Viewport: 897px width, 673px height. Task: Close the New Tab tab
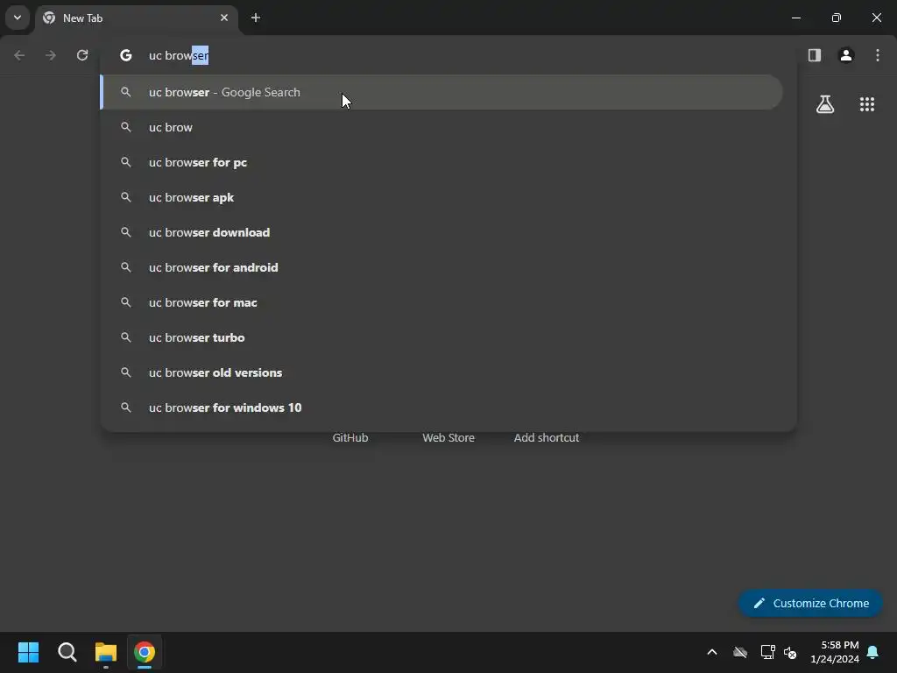(x=224, y=18)
